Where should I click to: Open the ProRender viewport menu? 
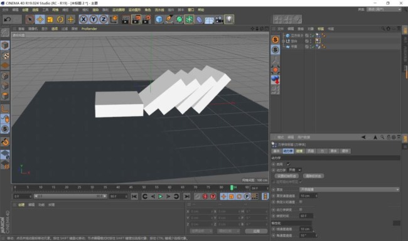(x=89, y=29)
